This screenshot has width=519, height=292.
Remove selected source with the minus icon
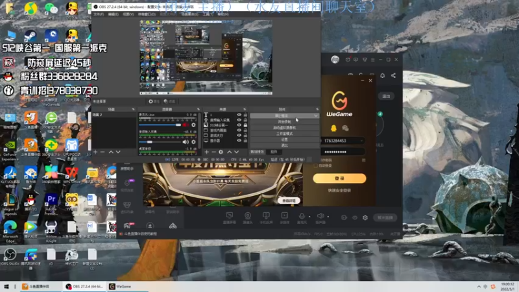click(214, 152)
